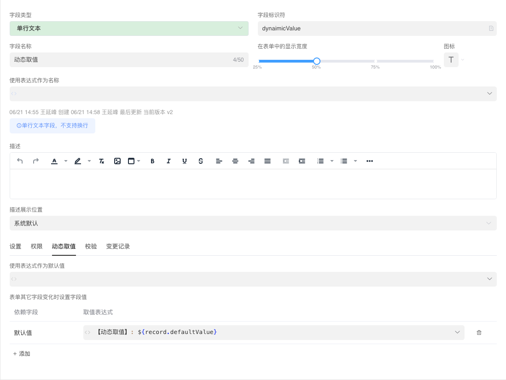Open the 字段类型 dropdown
The height and width of the screenshot is (380, 506).
129,29
